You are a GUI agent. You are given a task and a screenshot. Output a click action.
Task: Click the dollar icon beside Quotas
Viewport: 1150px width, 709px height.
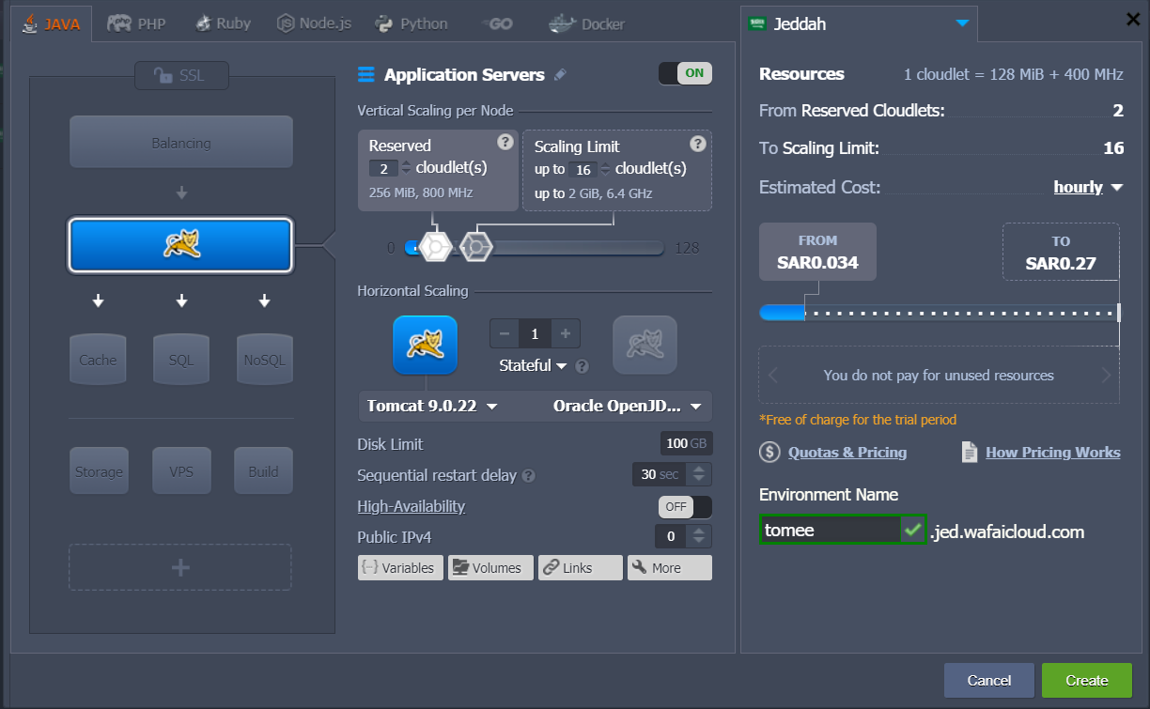click(x=769, y=452)
